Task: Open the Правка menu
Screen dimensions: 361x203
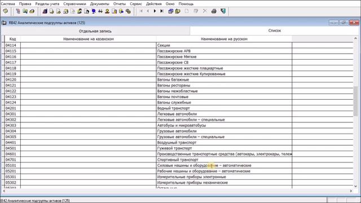Action: [x=25, y=4]
